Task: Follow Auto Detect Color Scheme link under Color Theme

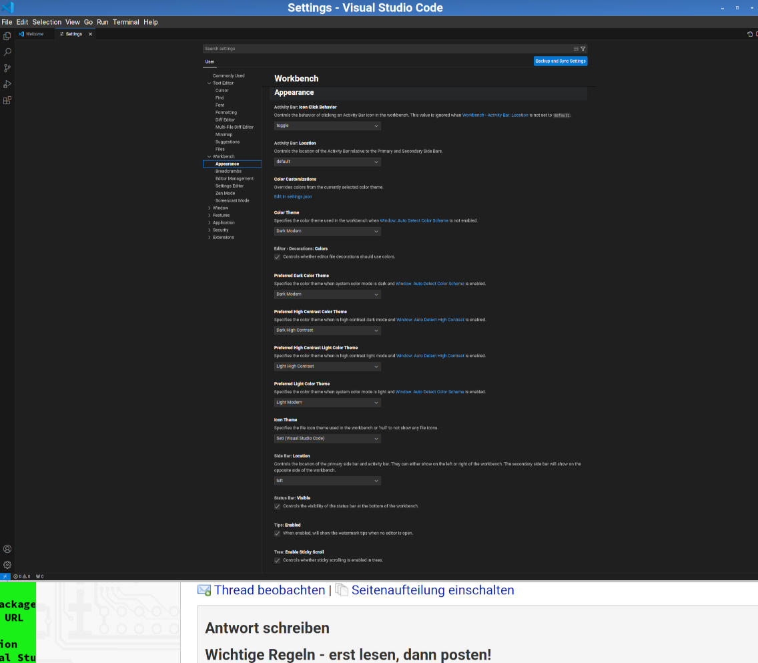Action: tap(414, 220)
